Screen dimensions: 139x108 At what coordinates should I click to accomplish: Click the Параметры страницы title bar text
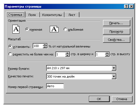(x=23, y=6)
